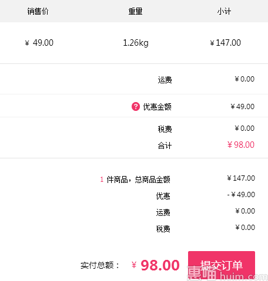Click the 件商品，总商品金额 text
Screen dimensions: 268x281
pos(138,180)
